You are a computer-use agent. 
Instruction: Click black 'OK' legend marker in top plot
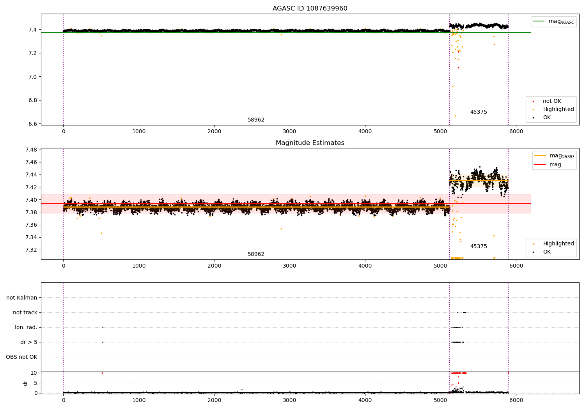pos(533,118)
